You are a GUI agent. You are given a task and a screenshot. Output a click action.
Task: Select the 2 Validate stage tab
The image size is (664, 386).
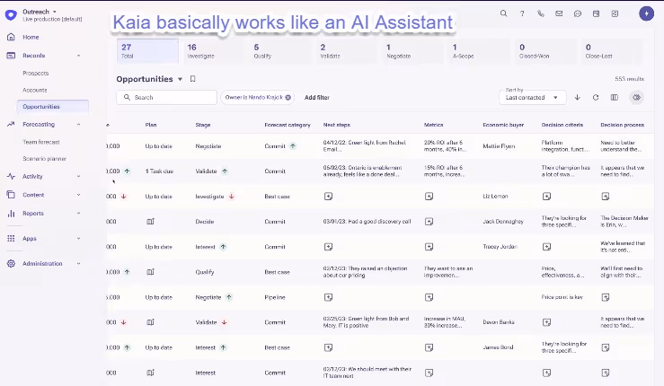347,51
